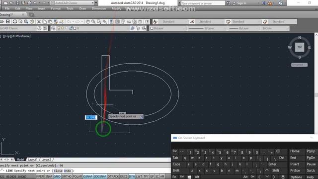318x179 pixels.
Task: Switch to the Layout1 tab
Action: point(33,160)
